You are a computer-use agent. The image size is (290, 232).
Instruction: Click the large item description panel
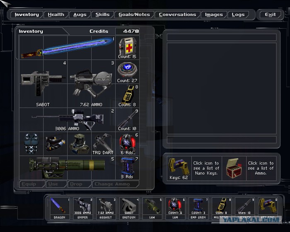[x=222, y=88]
